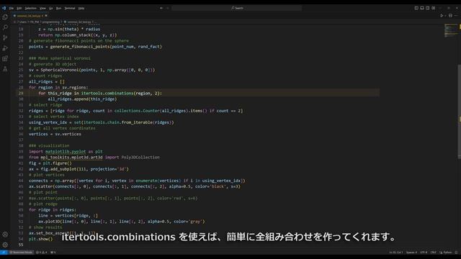Screen dimensions: 461x259
Task: Go back with the navigation arrow
Action: pos(161,8)
